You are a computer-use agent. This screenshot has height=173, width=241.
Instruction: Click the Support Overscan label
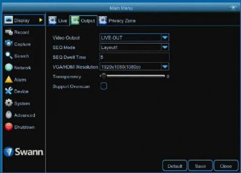tap(71, 86)
